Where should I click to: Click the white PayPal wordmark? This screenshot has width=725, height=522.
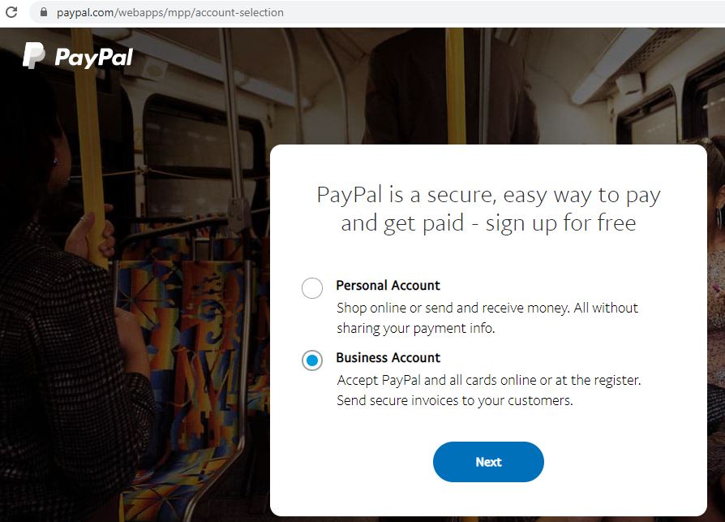[x=93, y=58]
